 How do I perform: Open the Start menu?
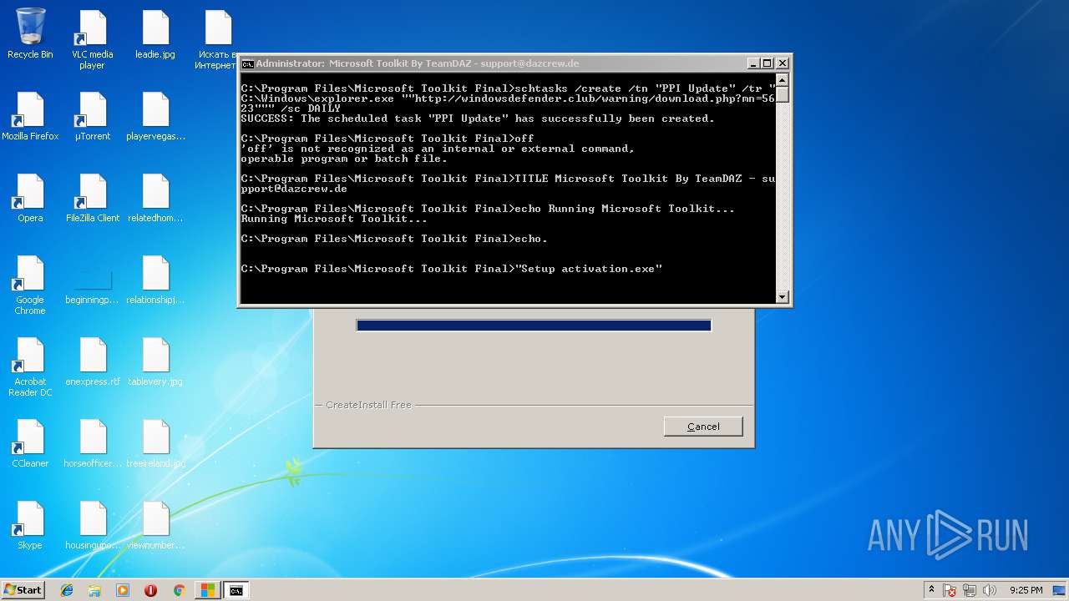pyautogui.click(x=23, y=590)
